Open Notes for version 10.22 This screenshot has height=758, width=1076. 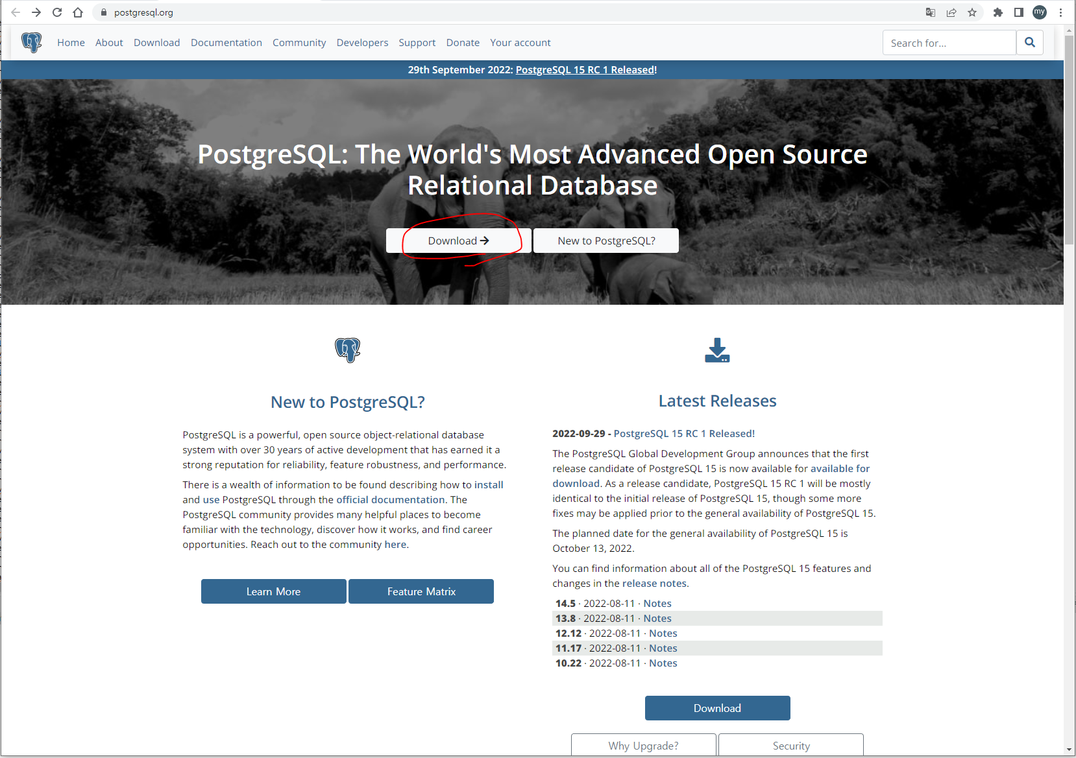tap(663, 663)
